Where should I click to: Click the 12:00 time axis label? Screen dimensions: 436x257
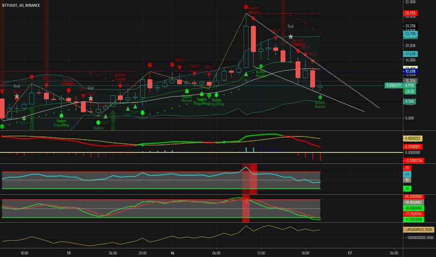click(x=261, y=253)
